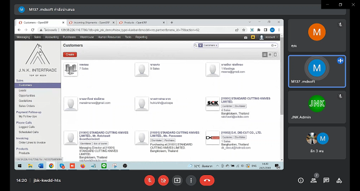The width and height of the screenshot is (360, 191).
Task: Open Word from shared taskbar
Action: pyautogui.click(x=41, y=166)
